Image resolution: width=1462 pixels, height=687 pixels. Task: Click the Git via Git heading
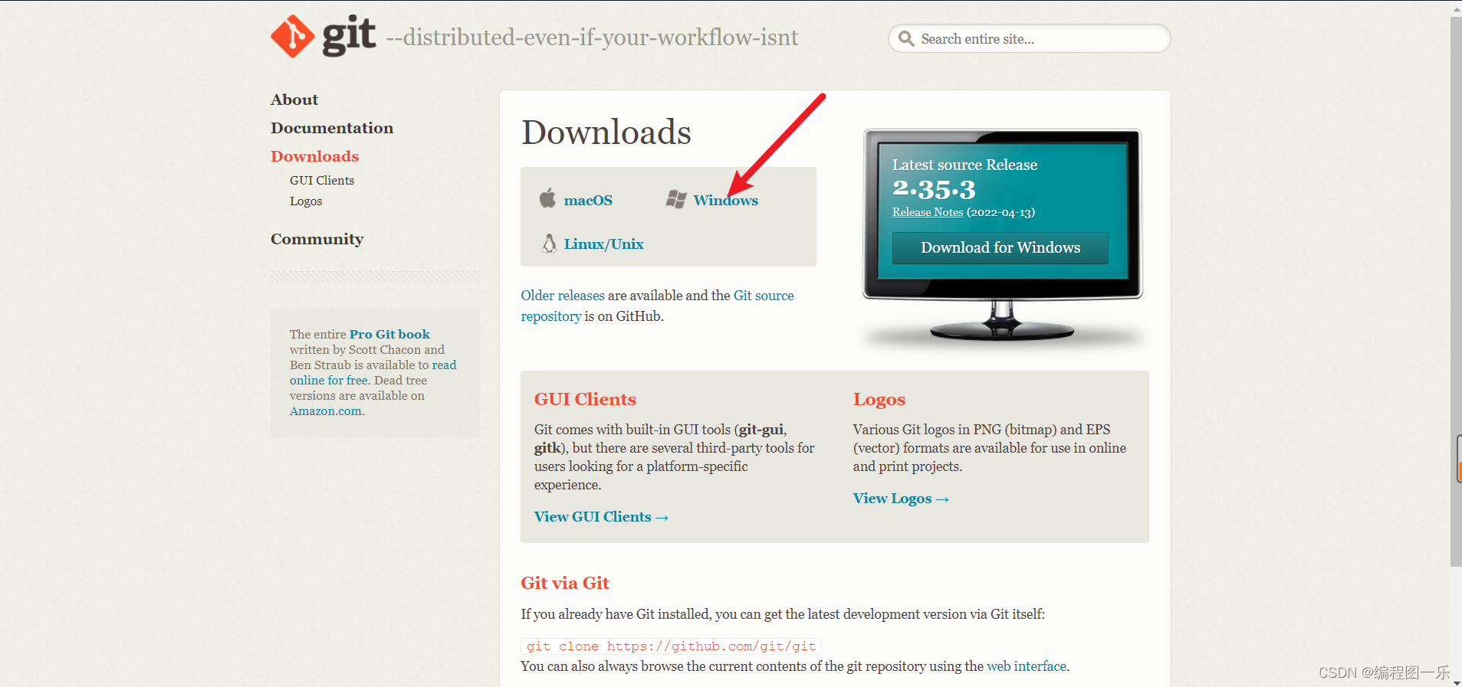pos(565,583)
